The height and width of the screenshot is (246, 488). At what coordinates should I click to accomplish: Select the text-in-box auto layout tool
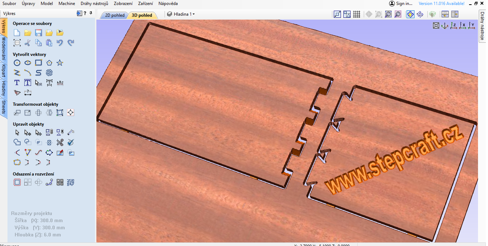pyautogui.click(x=27, y=83)
